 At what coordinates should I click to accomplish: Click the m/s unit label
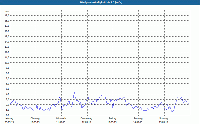(x=7, y=11)
